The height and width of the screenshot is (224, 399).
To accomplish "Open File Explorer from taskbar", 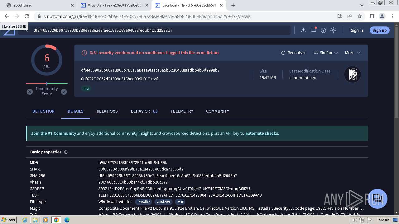I will click(x=35, y=220).
